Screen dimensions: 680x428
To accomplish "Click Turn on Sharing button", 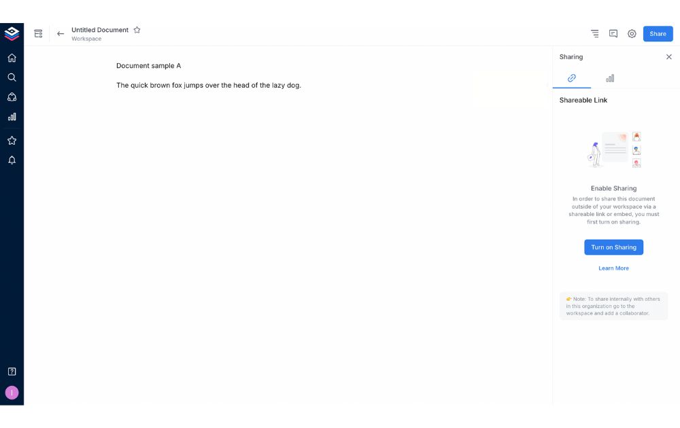I will pyautogui.click(x=613, y=247).
